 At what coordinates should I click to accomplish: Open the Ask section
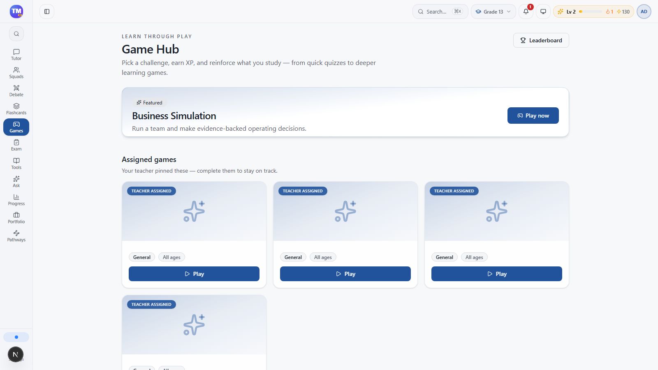(x=16, y=182)
